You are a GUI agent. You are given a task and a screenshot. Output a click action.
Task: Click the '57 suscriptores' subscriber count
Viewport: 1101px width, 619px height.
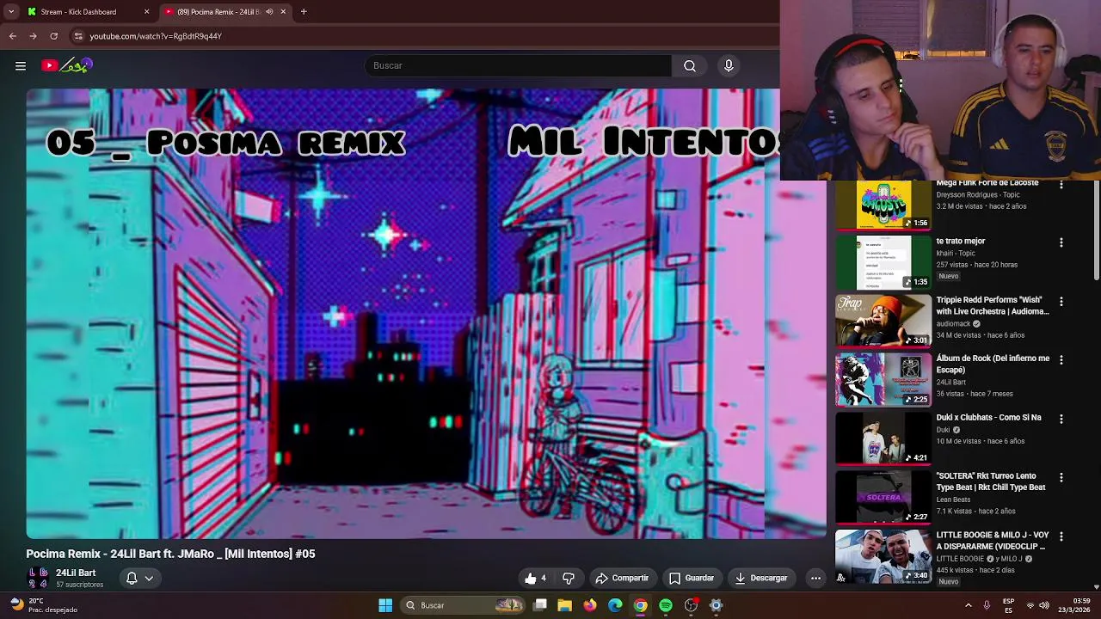[79, 585]
